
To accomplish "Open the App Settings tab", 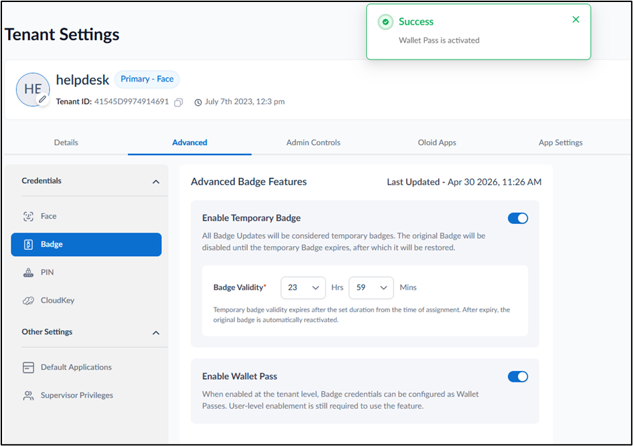I will [560, 142].
